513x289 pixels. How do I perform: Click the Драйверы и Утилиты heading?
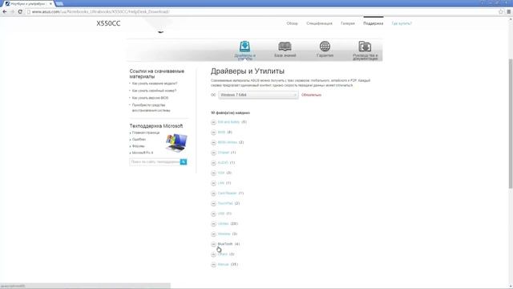[x=248, y=71]
